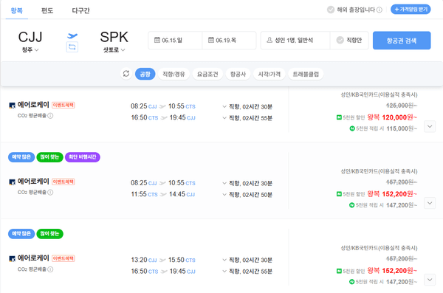Click the refresh filters icon
Viewport: 443px width, 293px height.
[x=126, y=74]
